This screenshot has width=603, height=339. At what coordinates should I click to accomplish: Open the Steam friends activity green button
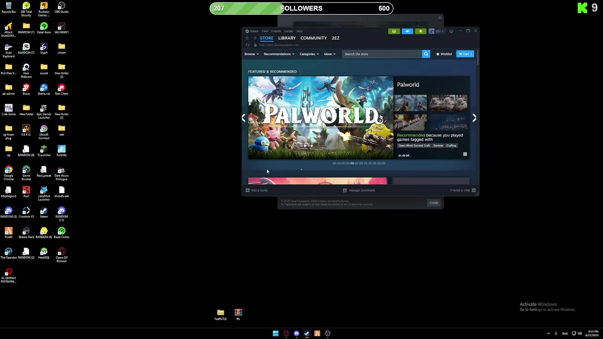(394, 31)
